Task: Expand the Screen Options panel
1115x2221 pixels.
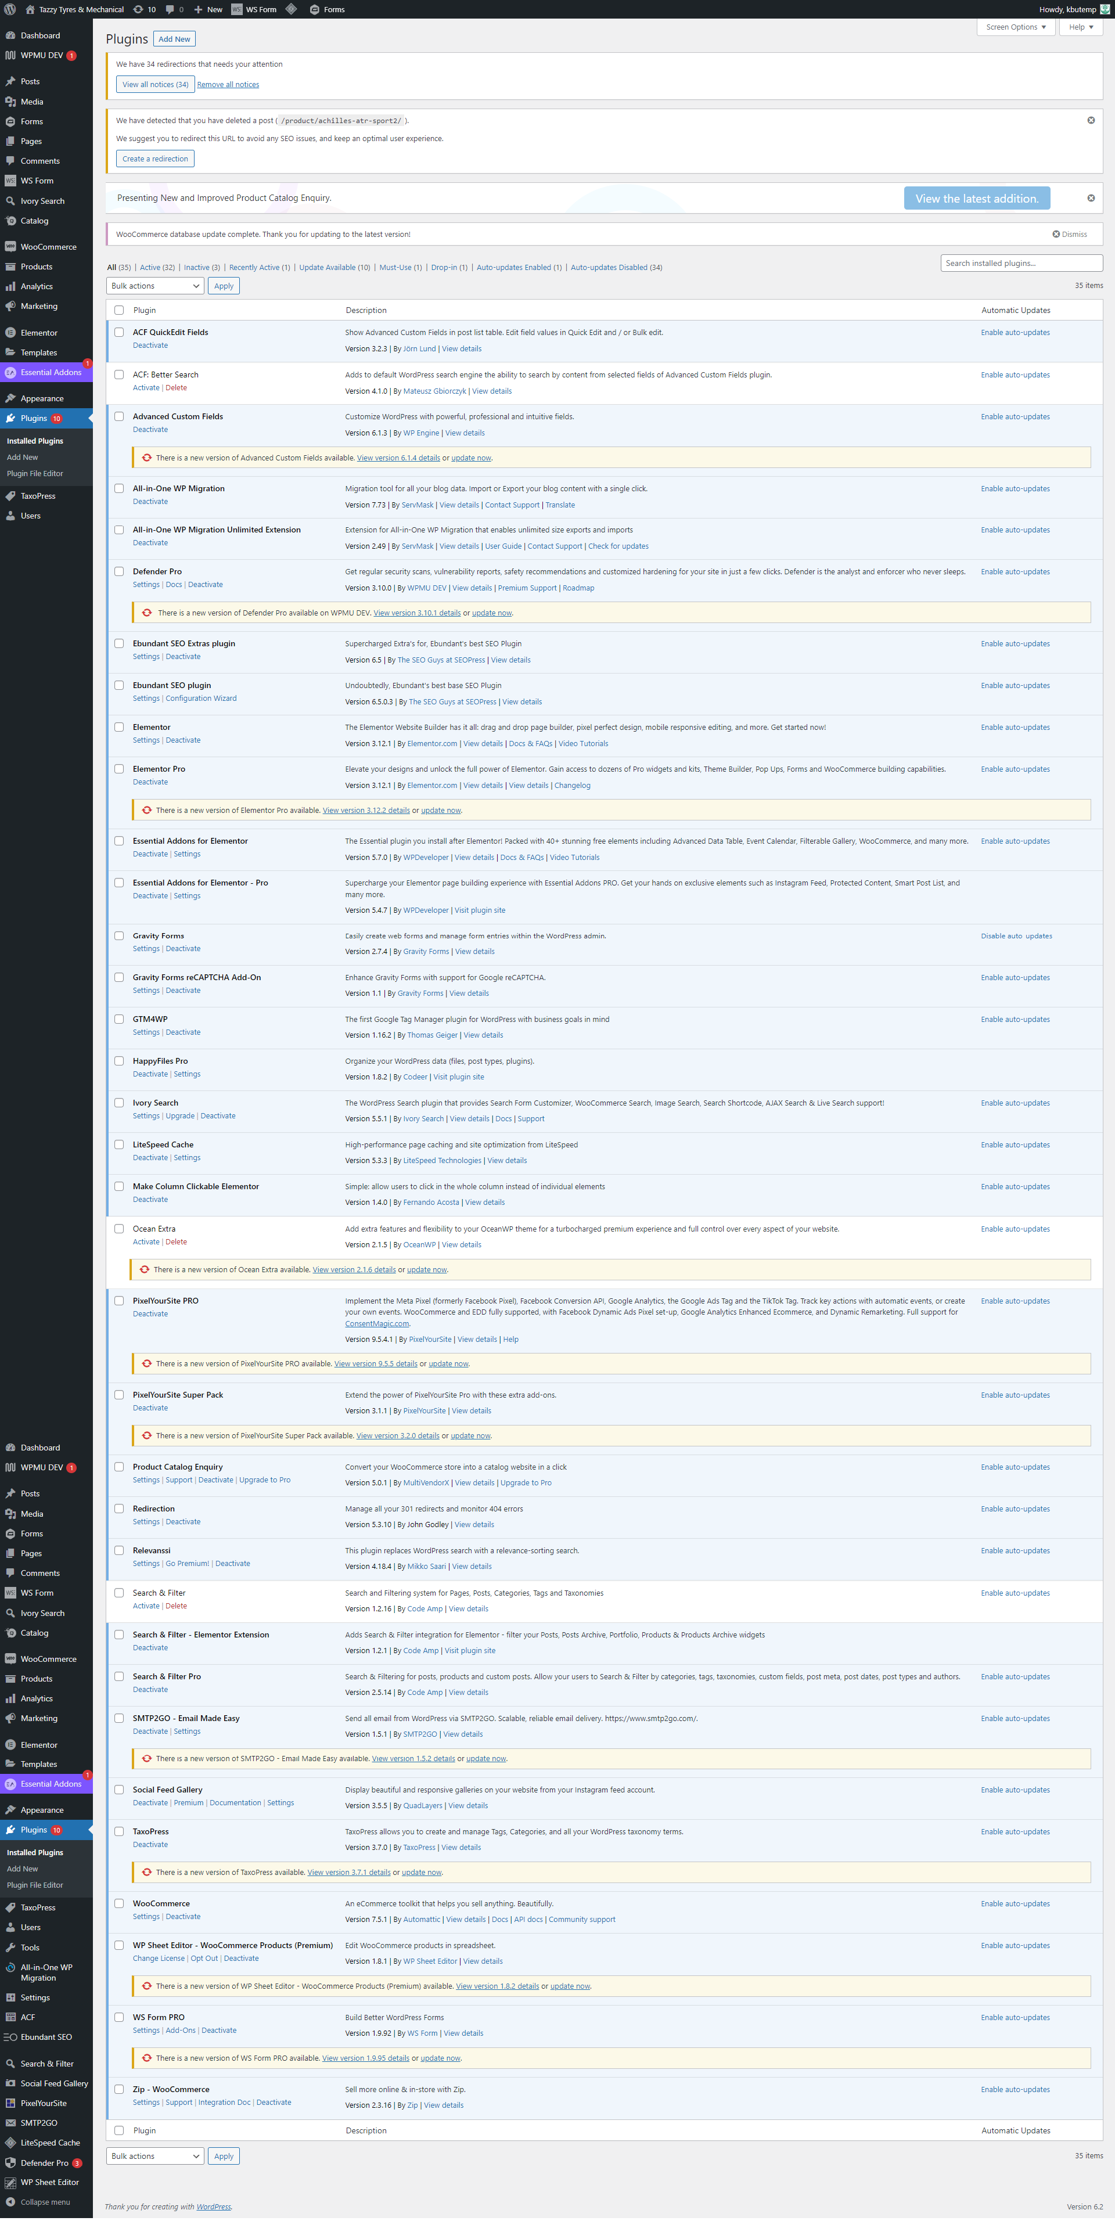Action: 1016,28
